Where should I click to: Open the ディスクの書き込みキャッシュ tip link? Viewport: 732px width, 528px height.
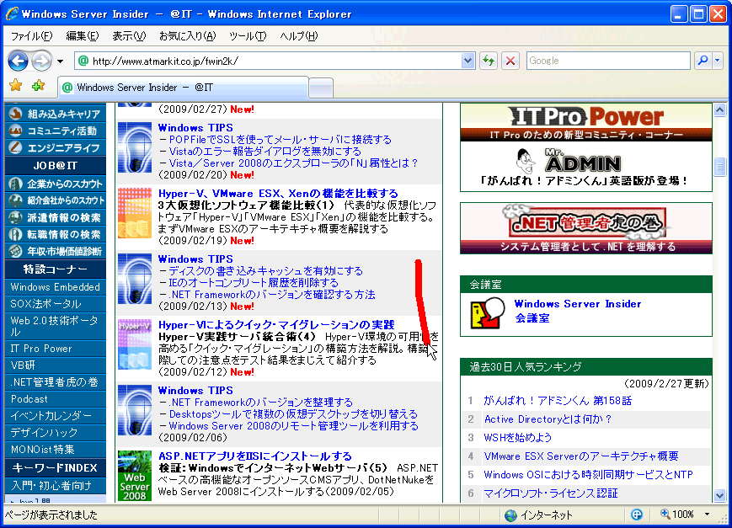[x=265, y=271]
